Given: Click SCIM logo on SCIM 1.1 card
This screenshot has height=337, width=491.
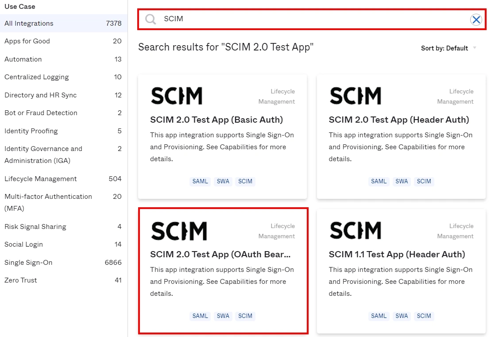Looking at the screenshot, I should 356,231.
